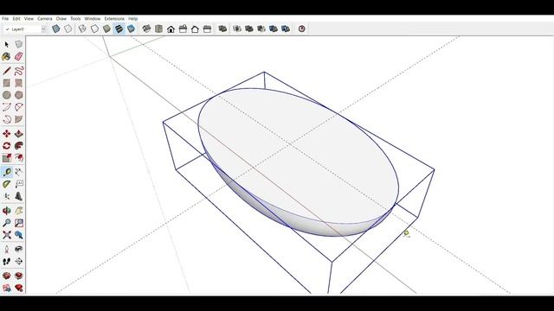
Task: Select the Follow Me tool
Action: (19, 146)
